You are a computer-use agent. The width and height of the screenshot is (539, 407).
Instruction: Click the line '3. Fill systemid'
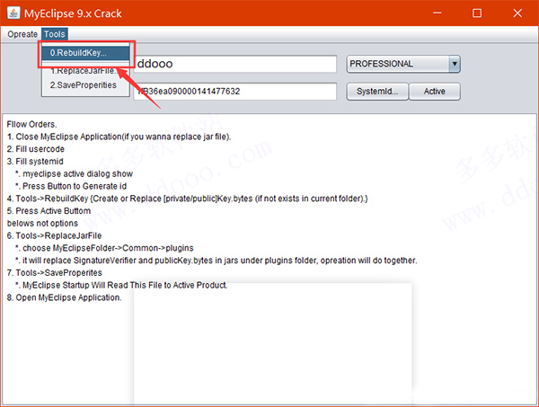point(35,162)
